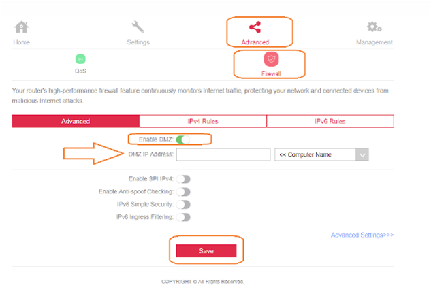Screen dimensions: 431x294
Task: Enable IPv6 Ingress Filtering switch
Action: [x=183, y=217]
